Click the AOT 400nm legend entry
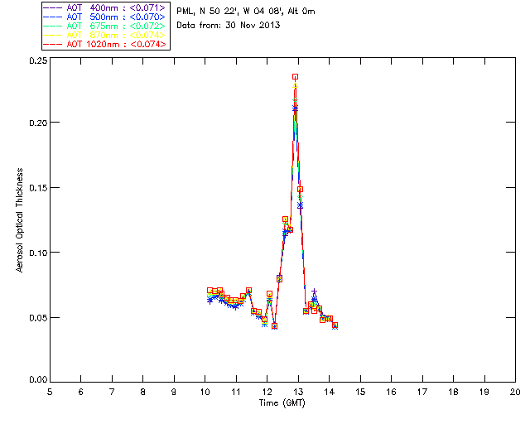 pyautogui.click(x=105, y=7)
